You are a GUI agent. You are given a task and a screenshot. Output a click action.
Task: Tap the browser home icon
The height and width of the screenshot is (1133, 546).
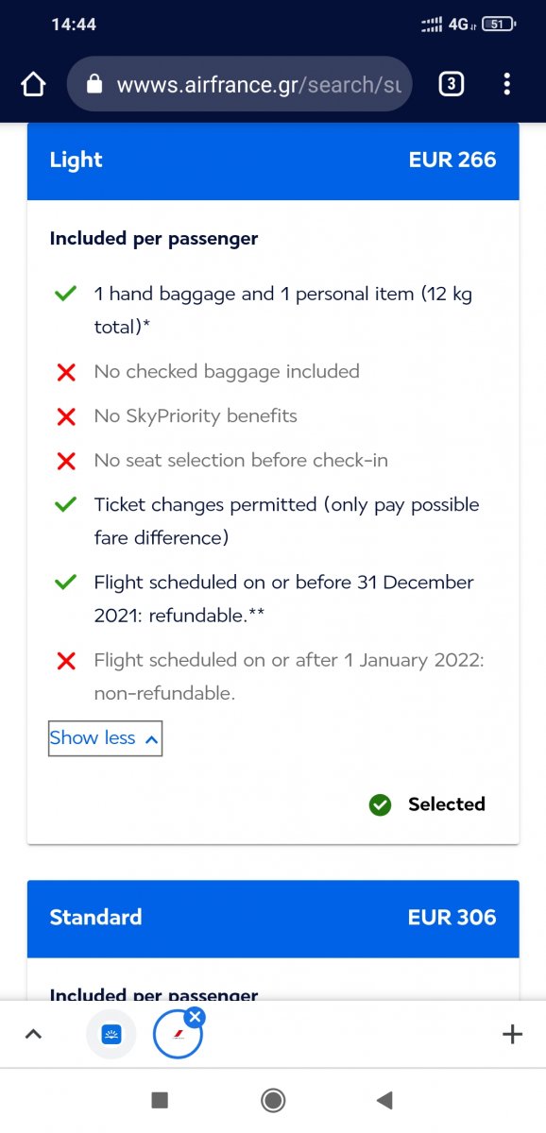tap(33, 85)
